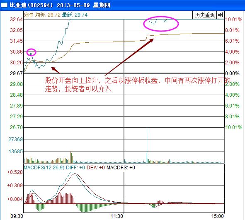
Task: Click the small magenta circle at the early peak
Action: click(x=31, y=52)
